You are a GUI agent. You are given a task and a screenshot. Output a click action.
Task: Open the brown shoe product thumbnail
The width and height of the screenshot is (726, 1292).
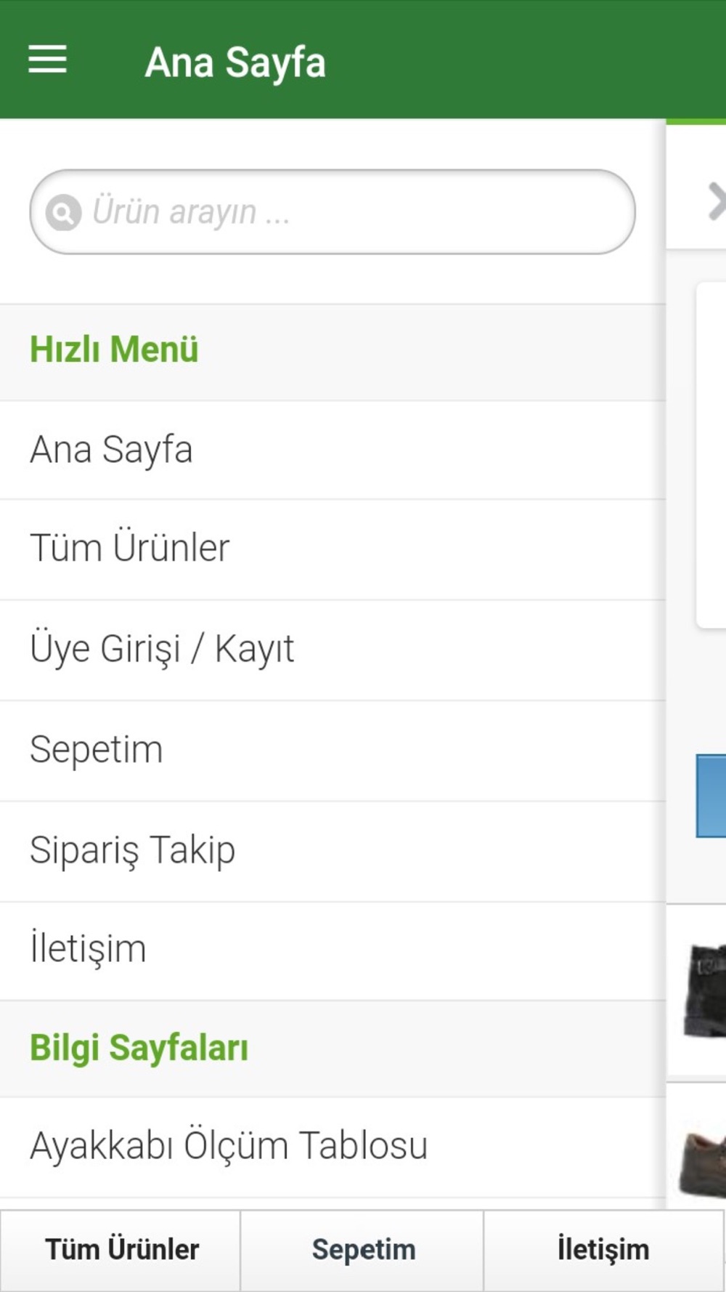pyautogui.click(x=703, y=1159)
